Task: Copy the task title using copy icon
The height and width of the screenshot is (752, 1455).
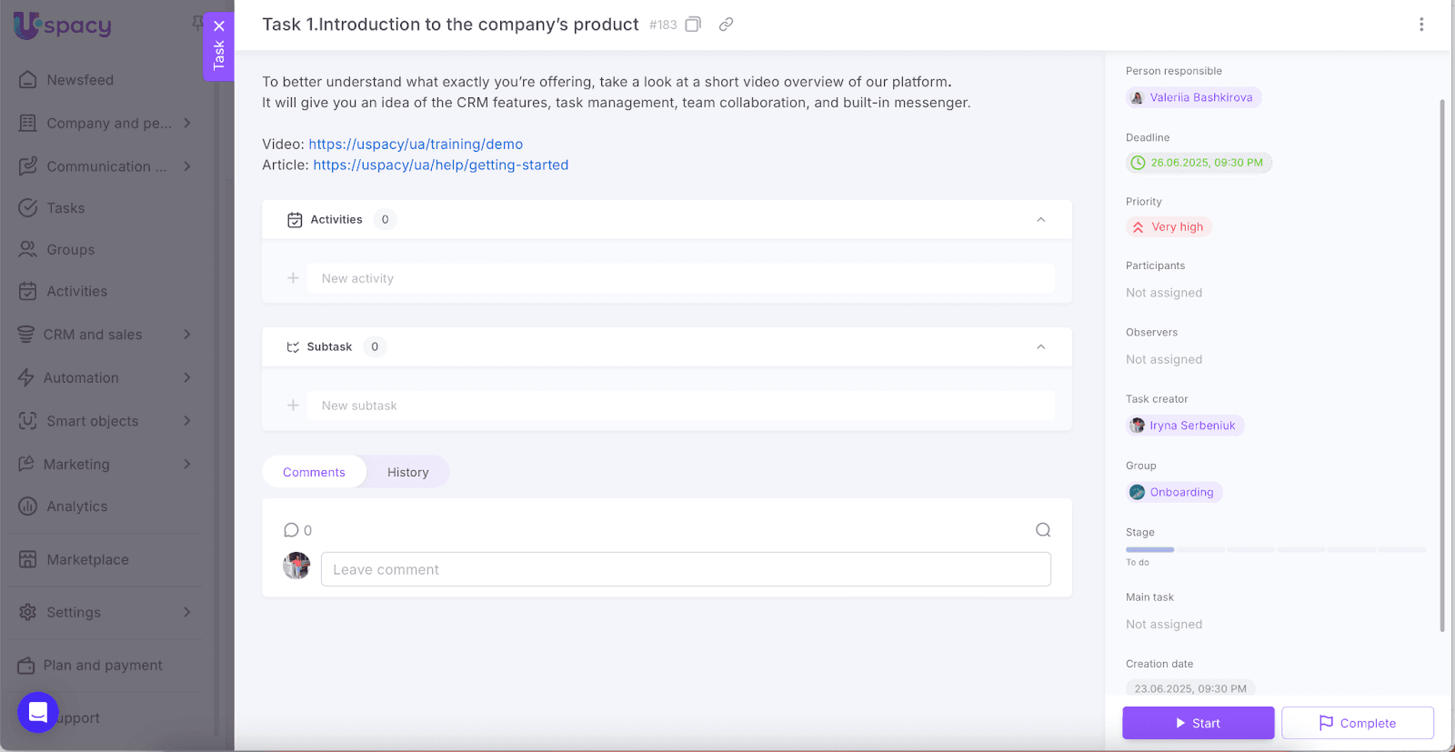Action: 693,25
